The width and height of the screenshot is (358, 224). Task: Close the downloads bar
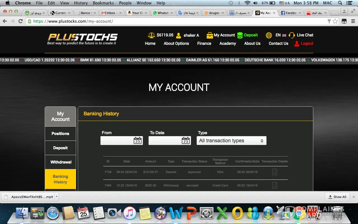click(354, 197)
